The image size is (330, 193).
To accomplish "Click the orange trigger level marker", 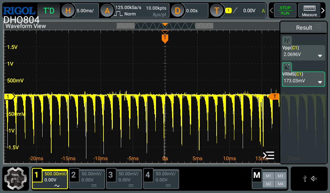I will click(274, 96).
